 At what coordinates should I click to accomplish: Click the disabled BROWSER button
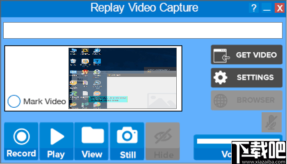click(x=246, y=100)
